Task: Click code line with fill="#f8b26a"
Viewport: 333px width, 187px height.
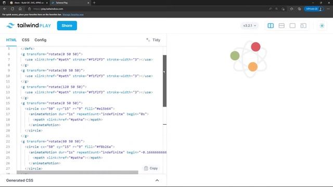Action: [70, 146]
